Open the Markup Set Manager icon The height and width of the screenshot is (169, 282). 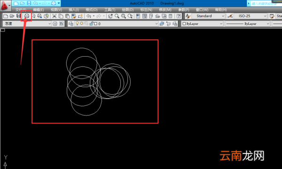(x=164, y=16)
